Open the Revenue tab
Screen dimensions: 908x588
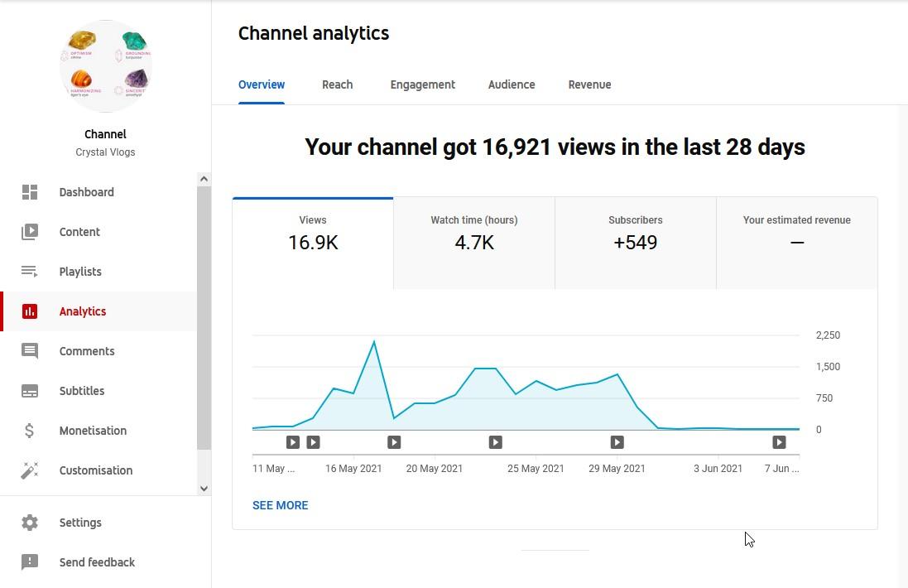click(589, 84)
